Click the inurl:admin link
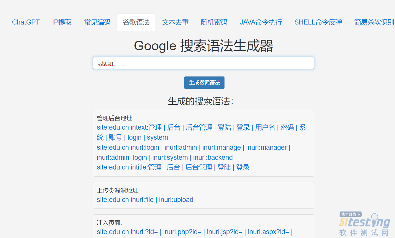This screenshot has width=395, height=238. pyautogui.click(x=181, y=147)
